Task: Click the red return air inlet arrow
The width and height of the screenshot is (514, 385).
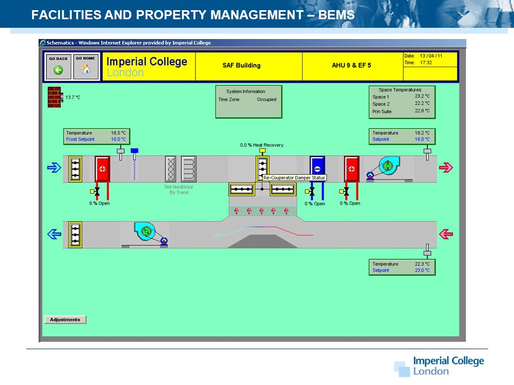Action: click(446, 234)
